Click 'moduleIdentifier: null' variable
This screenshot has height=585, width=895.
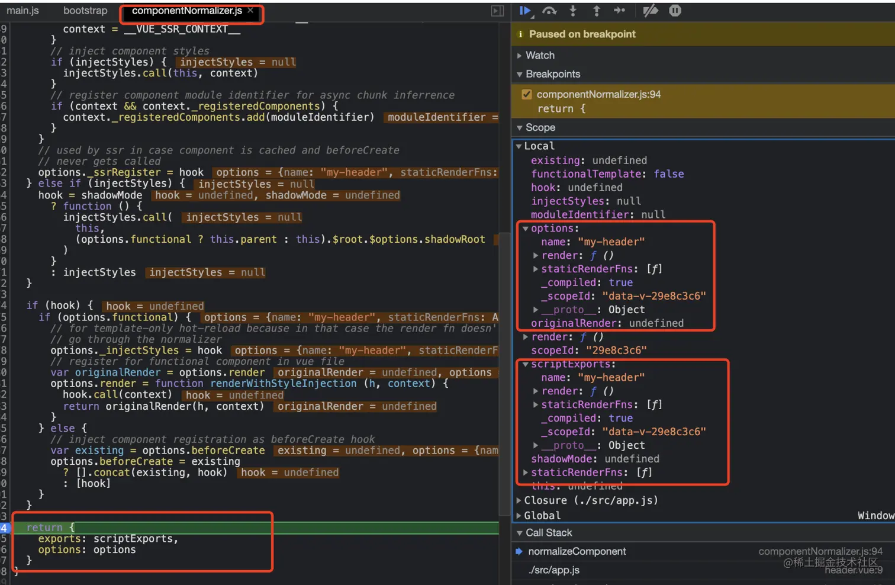[598, 215]
